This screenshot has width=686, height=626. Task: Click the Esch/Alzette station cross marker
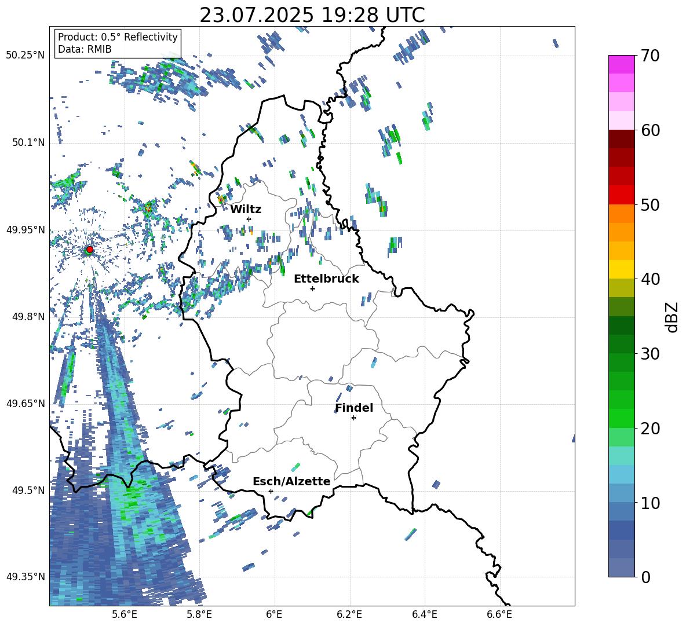(271, 491)
